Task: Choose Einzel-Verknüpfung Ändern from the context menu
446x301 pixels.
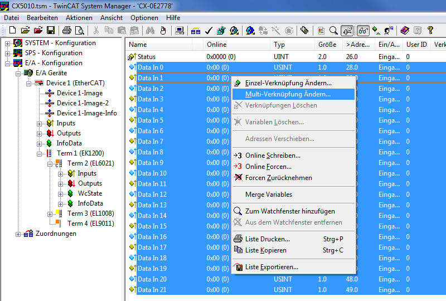Action: pos(294,83)
